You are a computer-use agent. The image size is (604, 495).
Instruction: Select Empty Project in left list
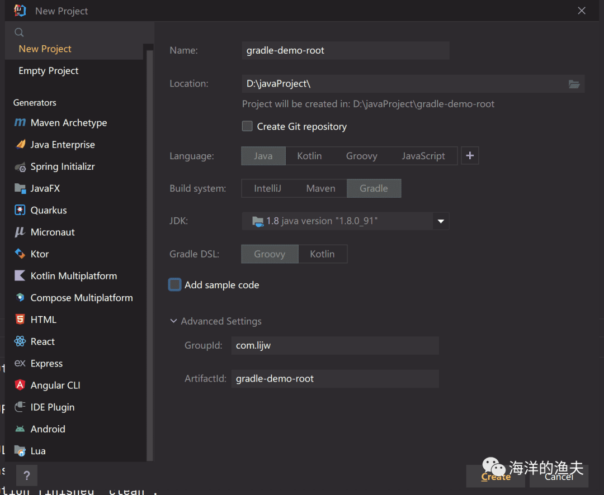pyautogui.click(x=74, y=71)
